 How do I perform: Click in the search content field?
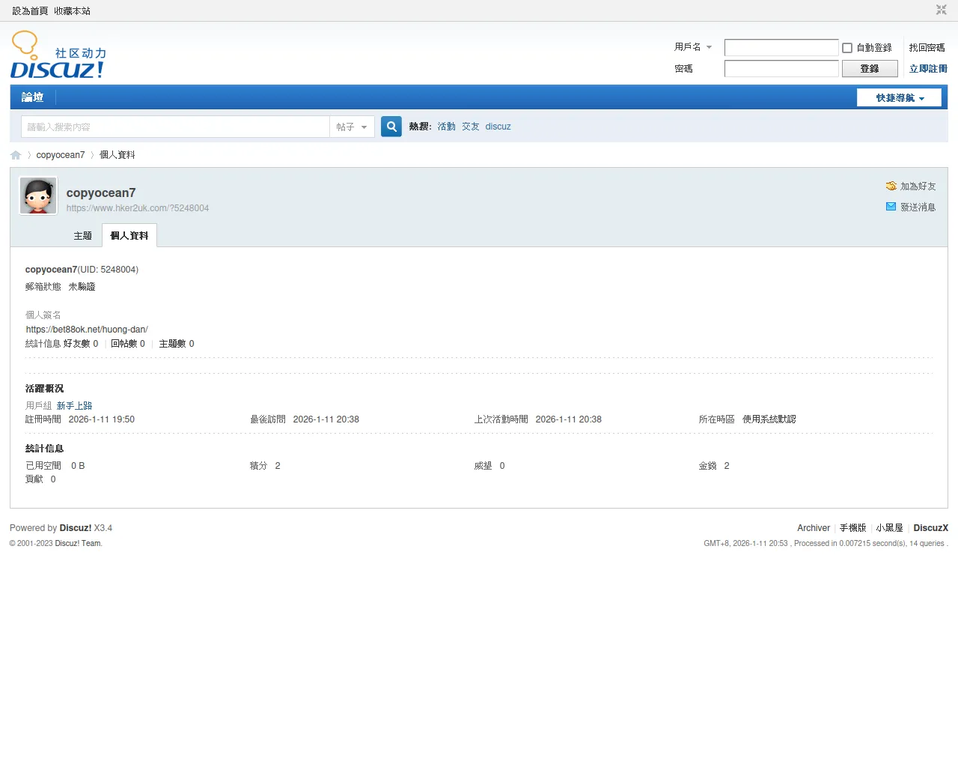tap(175, 127)
